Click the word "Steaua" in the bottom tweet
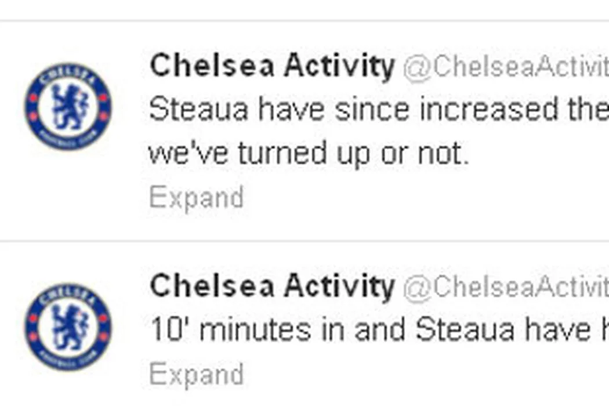The width and height of the screenshot is (609, 406). (x=465, y=330)
